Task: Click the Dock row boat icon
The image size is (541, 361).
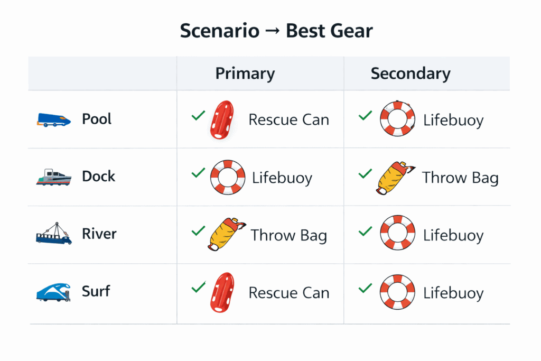Action: click(x=53, y=177)
